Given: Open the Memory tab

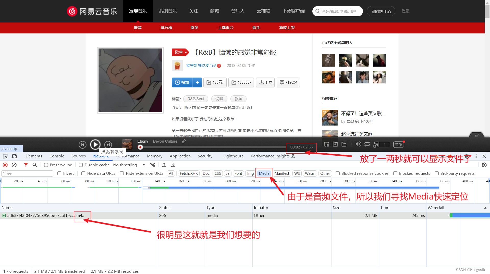Looking at the screenshot, I should tap(154, 156).
